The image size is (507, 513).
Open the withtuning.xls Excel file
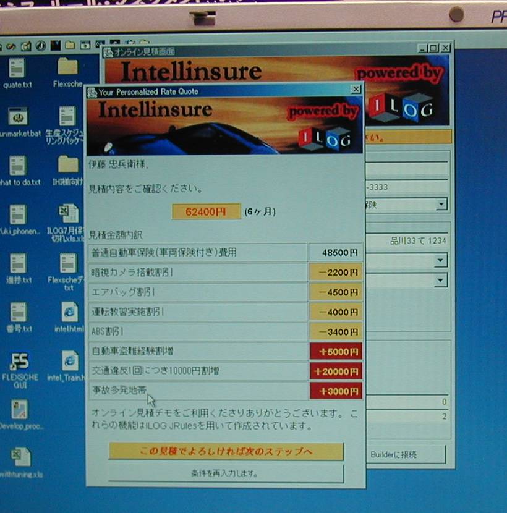[20, 462]
